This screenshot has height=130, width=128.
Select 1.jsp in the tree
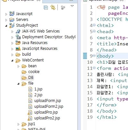(x=38, y=89)
